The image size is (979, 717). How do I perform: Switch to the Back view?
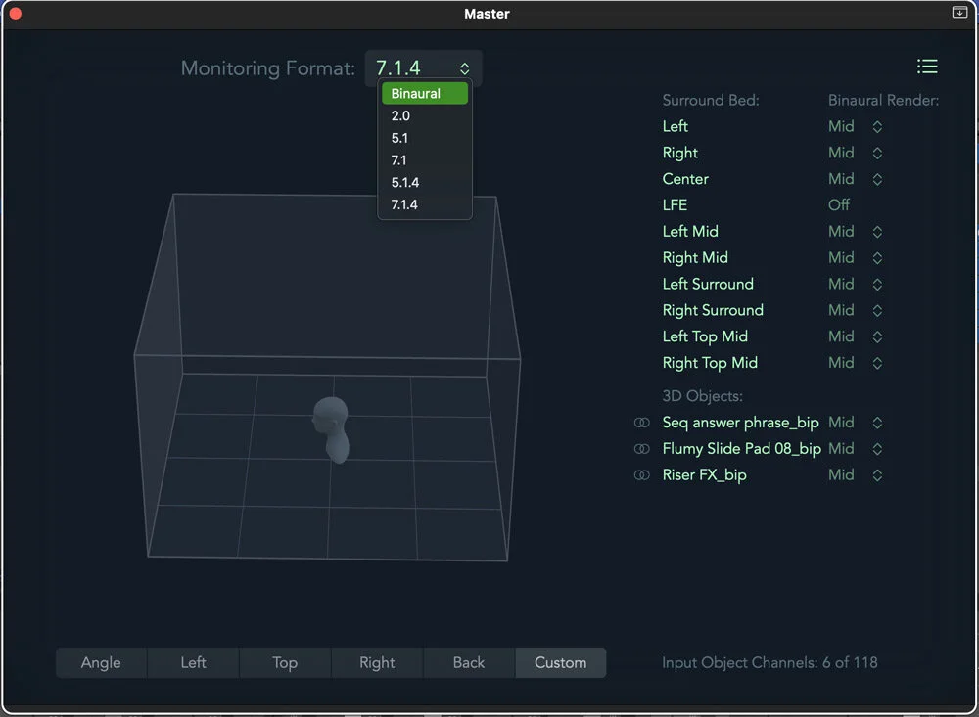(469, 662)
